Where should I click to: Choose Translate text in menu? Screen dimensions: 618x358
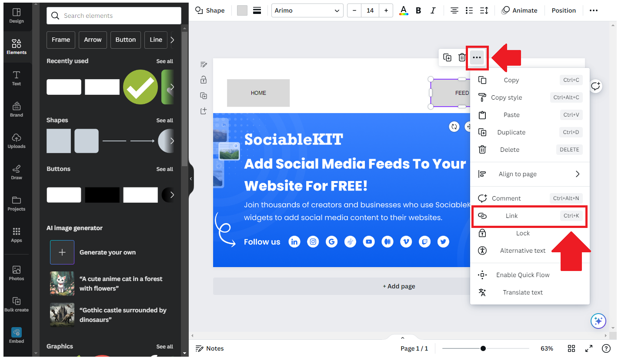coord(530,292)
